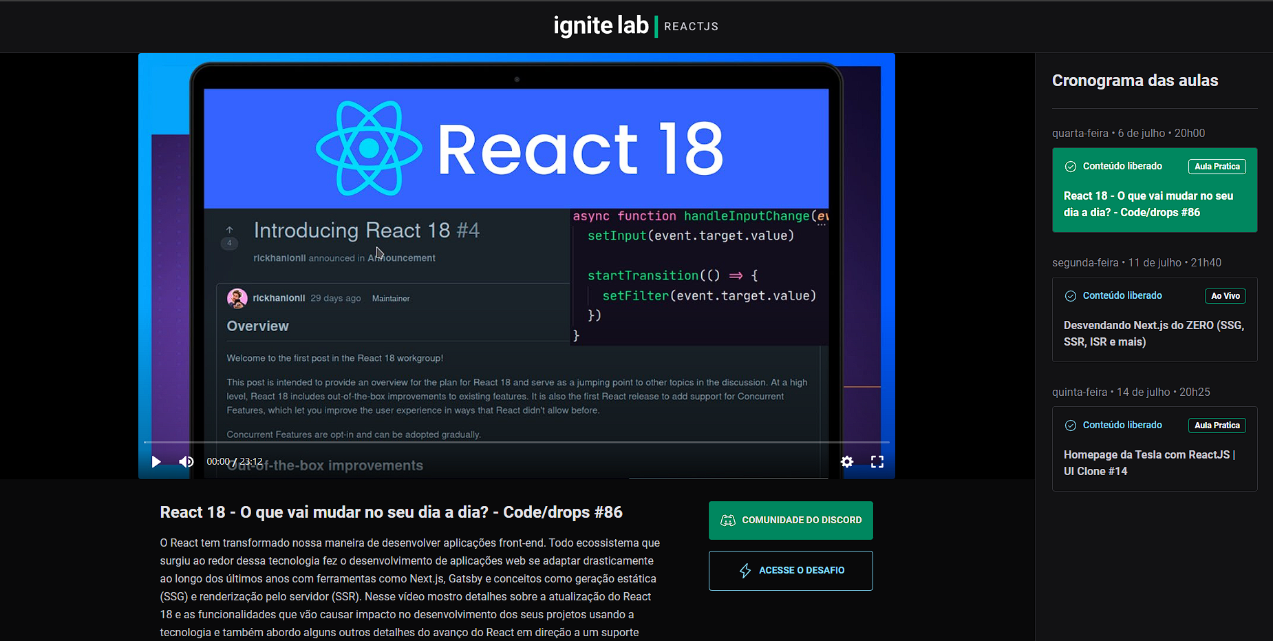This screenshot has width=1273, height=641.
Task: Click the ignite lab logo
Action: pos(601,25)
